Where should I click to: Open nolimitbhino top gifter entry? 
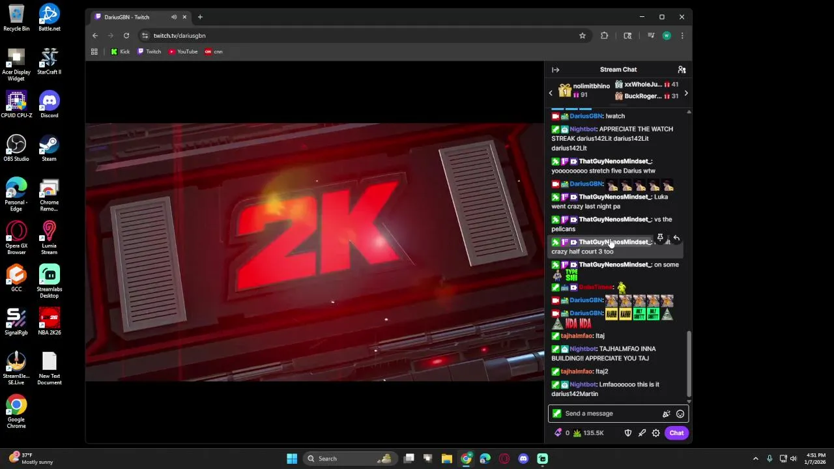pos(584,91)
